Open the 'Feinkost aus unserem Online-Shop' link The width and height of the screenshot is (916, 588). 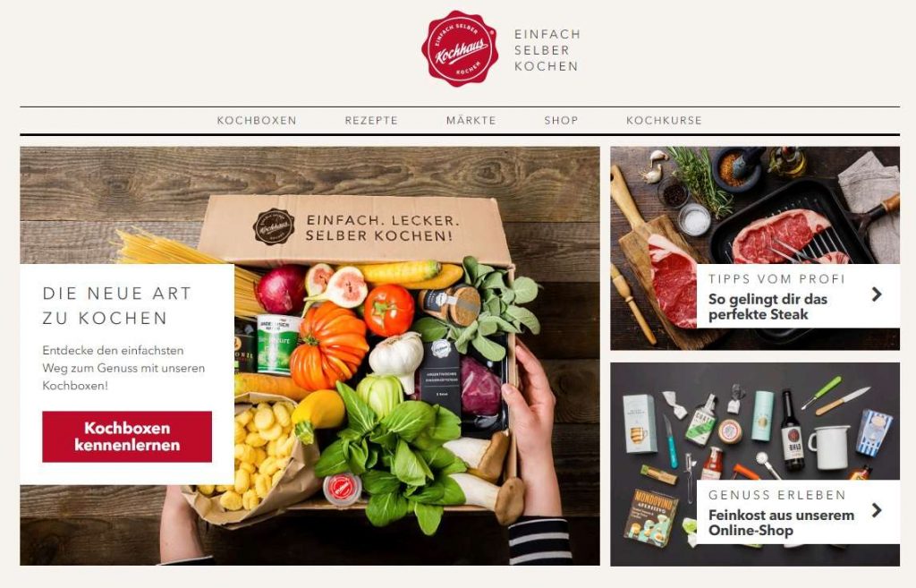click(x=781, y=524)
